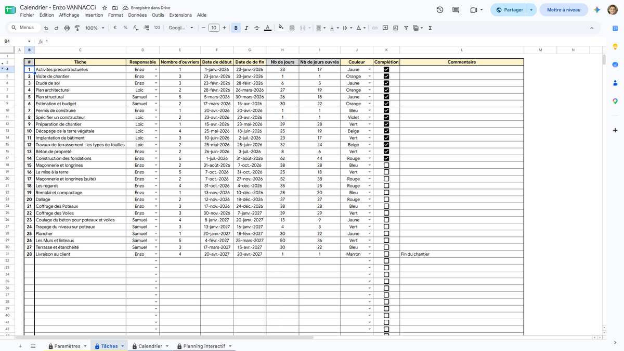624x351 pixels.
Task: Open the Fichier menu
Action: pyautogui.click(x=27, y=15)
